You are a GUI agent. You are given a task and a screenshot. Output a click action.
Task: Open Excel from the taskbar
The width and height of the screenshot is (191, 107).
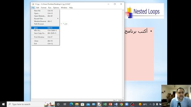[105, 104]
